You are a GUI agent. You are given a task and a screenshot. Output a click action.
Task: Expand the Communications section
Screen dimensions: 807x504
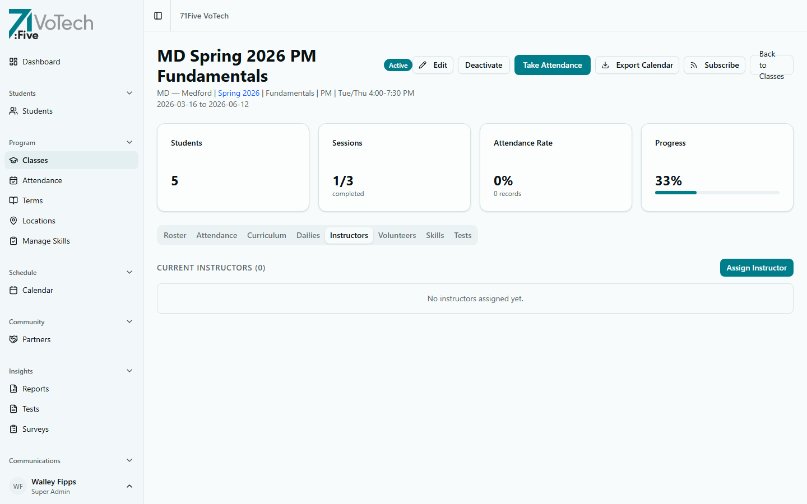129,460
